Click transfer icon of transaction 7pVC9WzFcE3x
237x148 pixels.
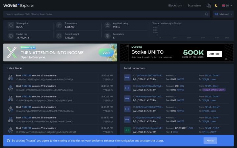click(x=127, y=78)
